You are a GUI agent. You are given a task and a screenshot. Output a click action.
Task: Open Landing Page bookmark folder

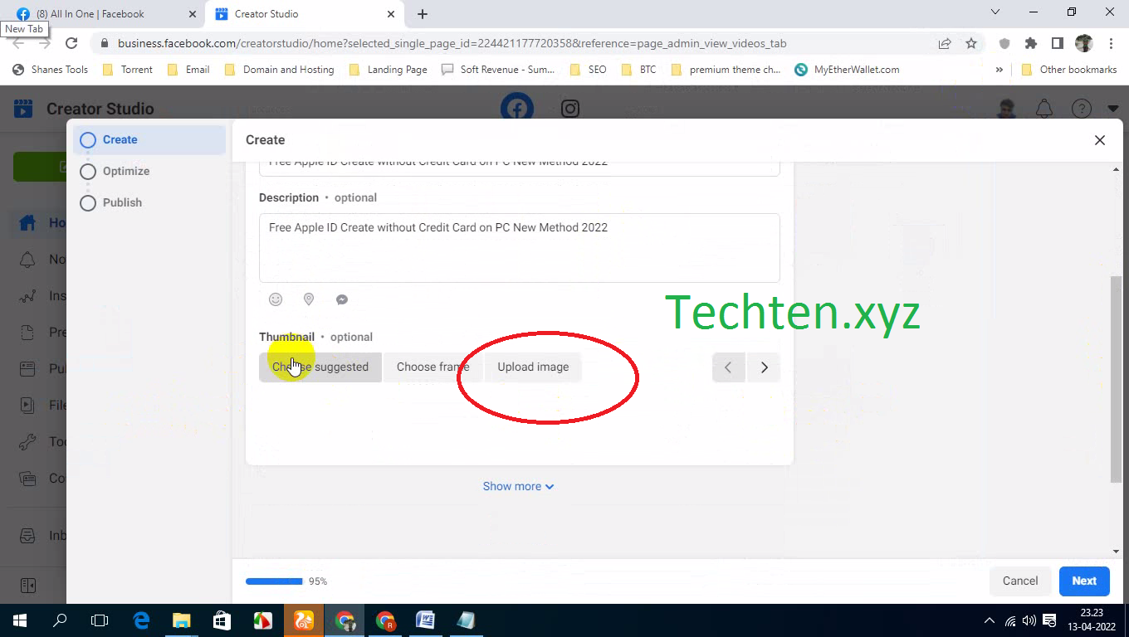click(x=389, y=70)
